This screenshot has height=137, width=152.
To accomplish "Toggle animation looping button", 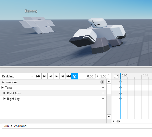I will click(x=75, y=76).
